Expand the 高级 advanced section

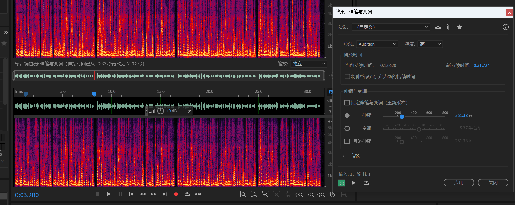point(344,156)
